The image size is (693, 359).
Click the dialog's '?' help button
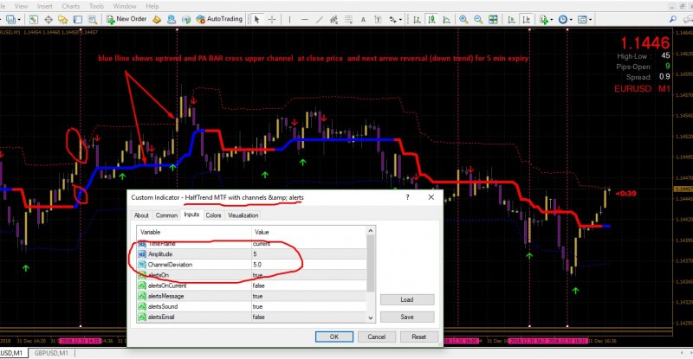coord(407,197)
